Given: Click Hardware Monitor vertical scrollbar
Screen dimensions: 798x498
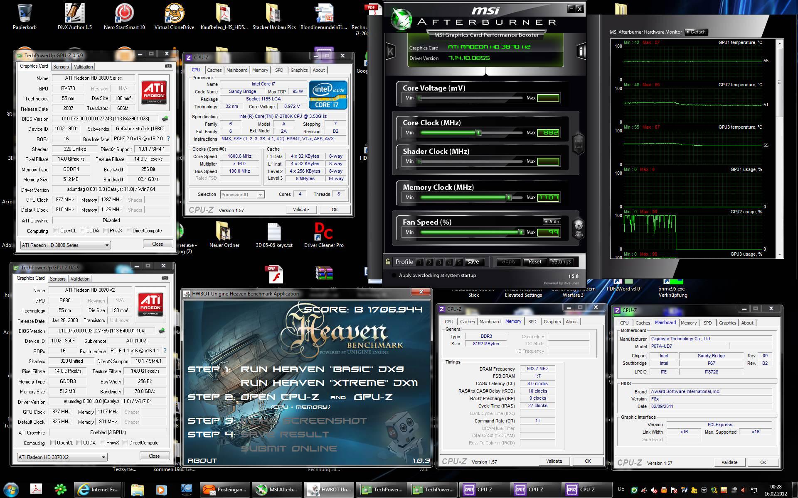Looking at the screenshot, I should pyautogui.click(x=780, y=149).
